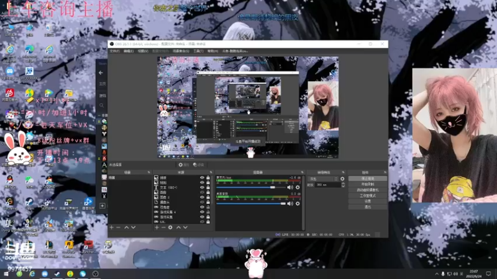
Task: Show hidden system tray icons chevron
Action: point(437,274)
